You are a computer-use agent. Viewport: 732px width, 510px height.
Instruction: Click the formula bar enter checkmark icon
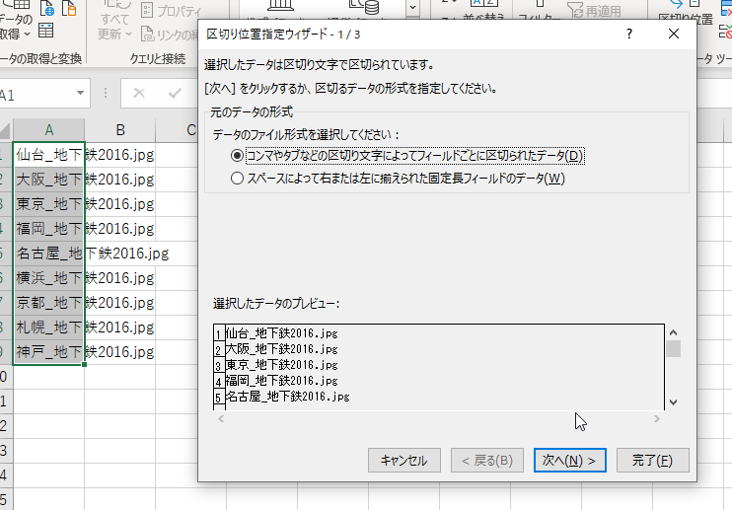(174, 94)
